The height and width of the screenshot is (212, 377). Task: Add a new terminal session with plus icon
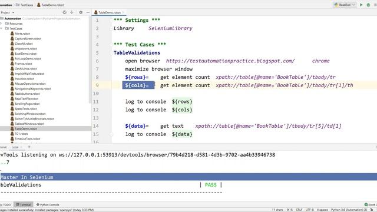[x=29, y=147]
